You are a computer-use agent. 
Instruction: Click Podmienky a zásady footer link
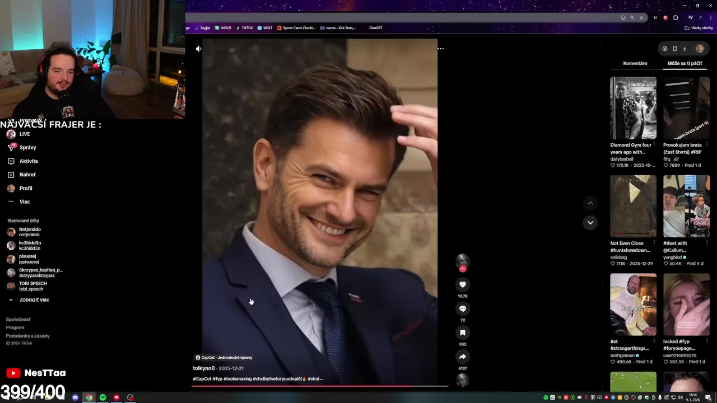click(28, 336)
